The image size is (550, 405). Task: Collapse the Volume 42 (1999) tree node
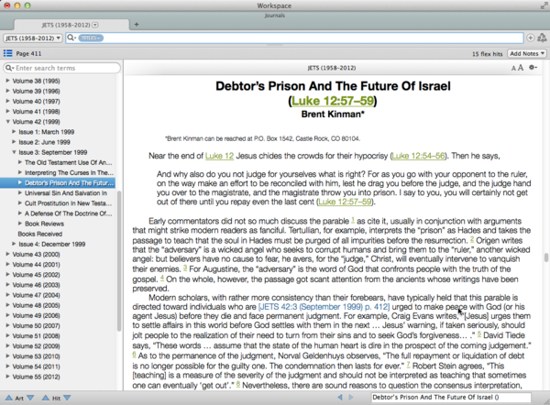[7, 121]
